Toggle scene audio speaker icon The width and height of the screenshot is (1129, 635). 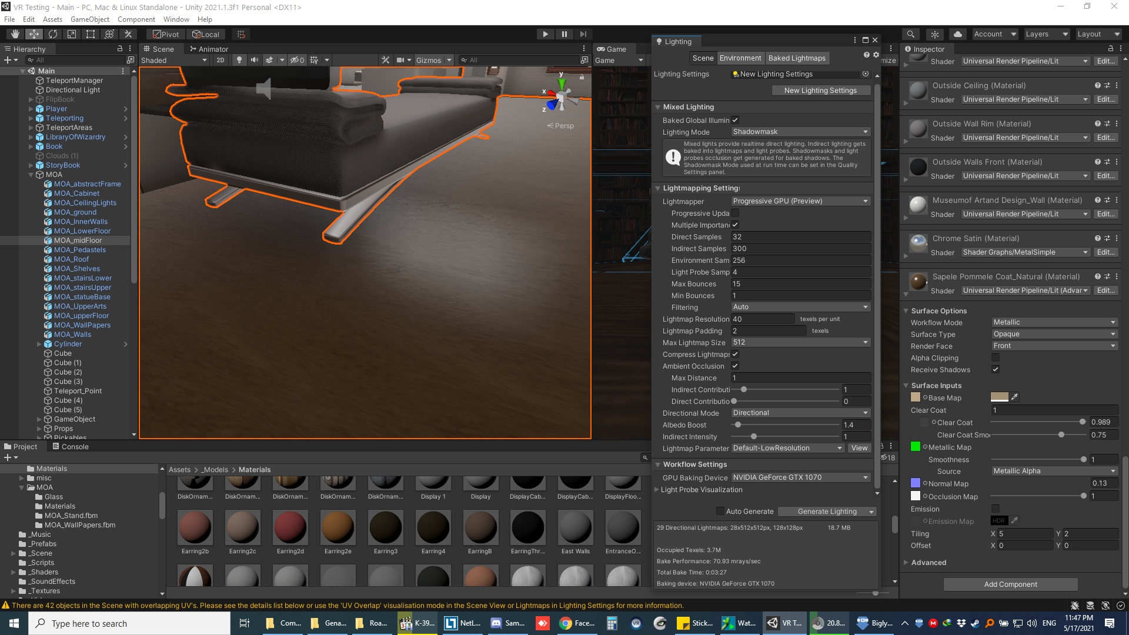(x=254, y=60)
